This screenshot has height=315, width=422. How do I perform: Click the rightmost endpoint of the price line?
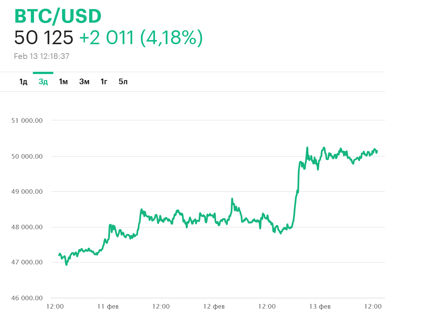pyautogui.click(x=377, y=151)
